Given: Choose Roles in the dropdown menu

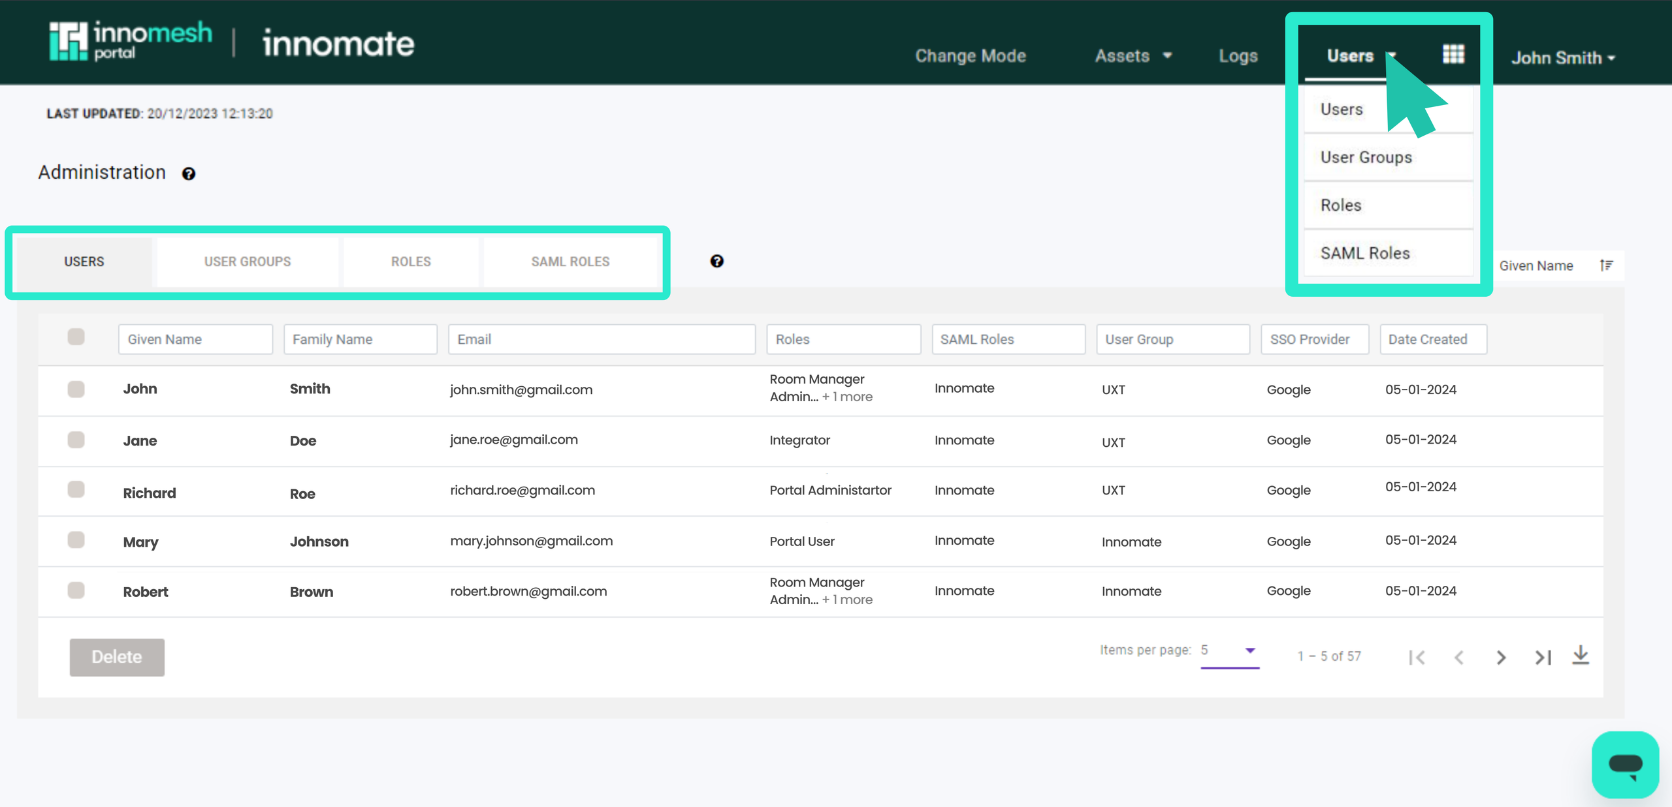Looking at the screenshot, I should [1389, 206].
